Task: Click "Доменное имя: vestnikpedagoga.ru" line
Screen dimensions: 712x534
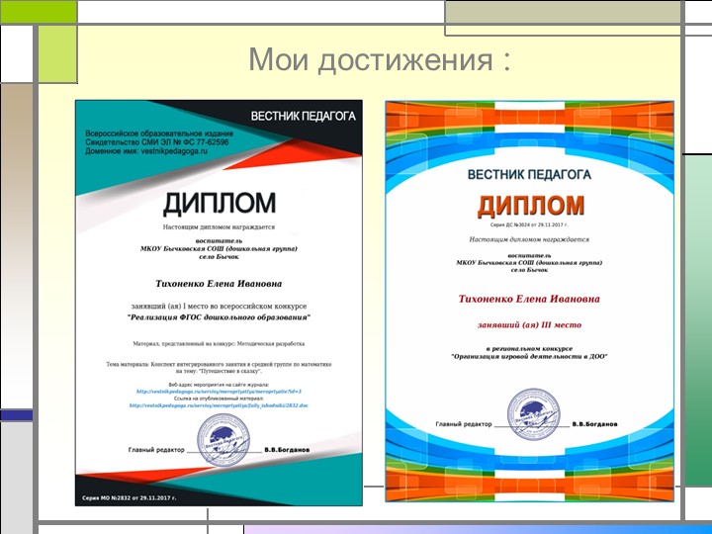Action: (146, 150)
